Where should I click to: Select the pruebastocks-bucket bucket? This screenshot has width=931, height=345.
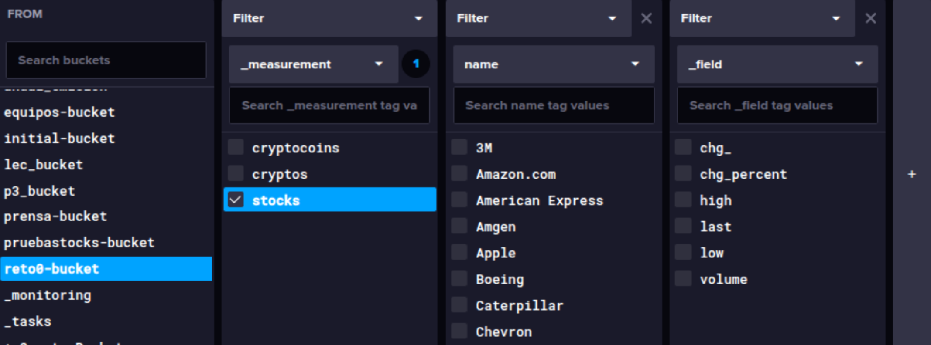pos(79,243)
